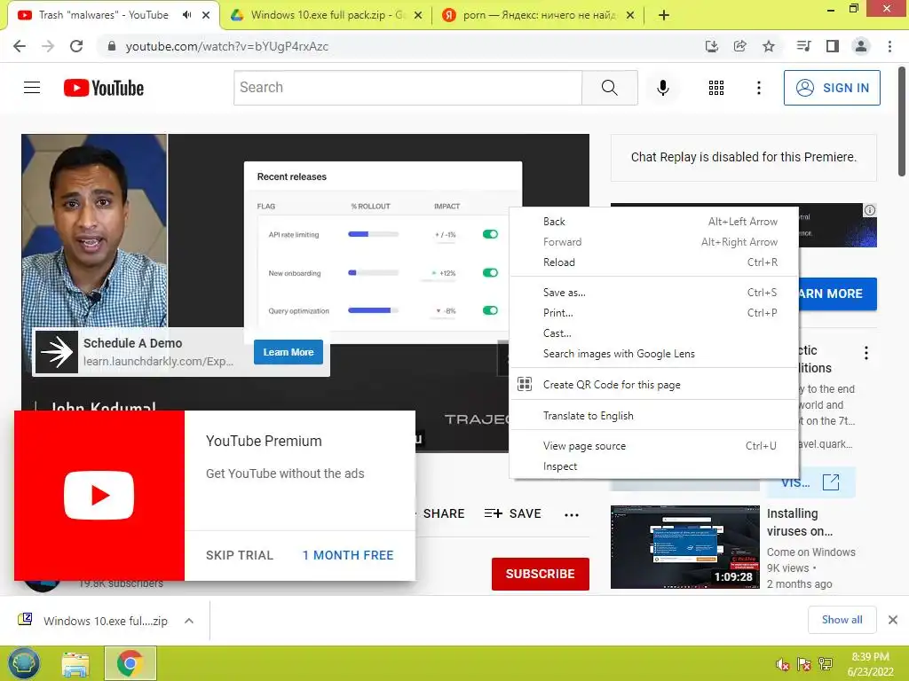Reload the page using toolbar icon
This screenshot has height=681, width=909.
click(x=76, y=46)
